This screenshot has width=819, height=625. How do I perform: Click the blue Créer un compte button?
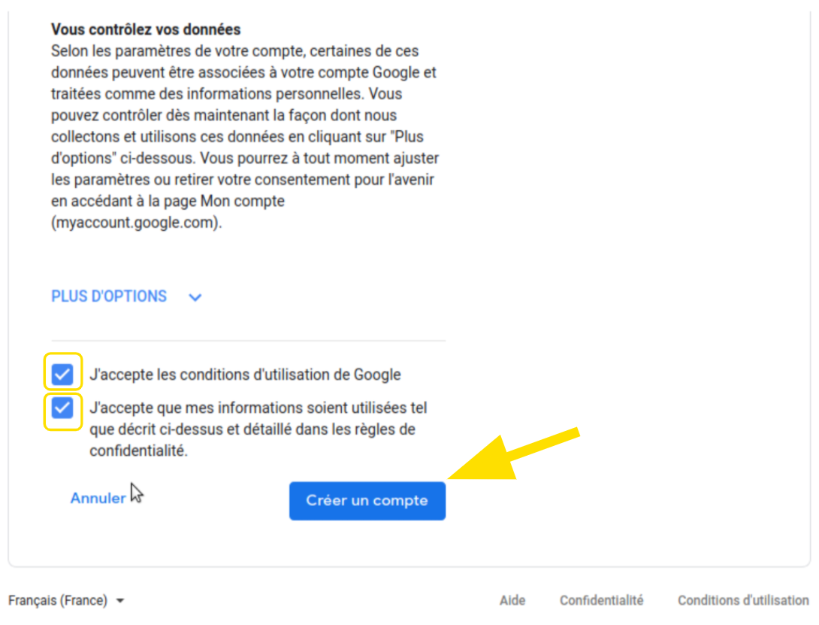click(x=367, y=500)
